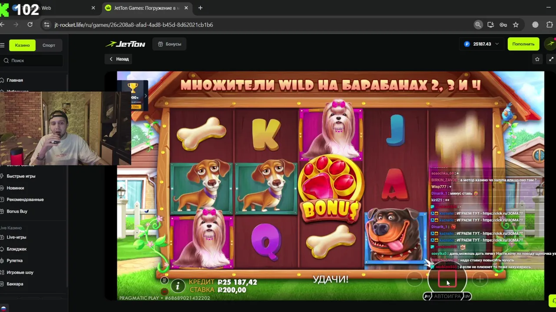
Task: Select the JetTon Games browser tab
Action: (x=146, y=8)
